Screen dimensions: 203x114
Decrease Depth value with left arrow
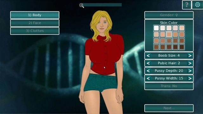148,71
